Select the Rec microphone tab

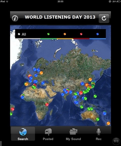99,134
